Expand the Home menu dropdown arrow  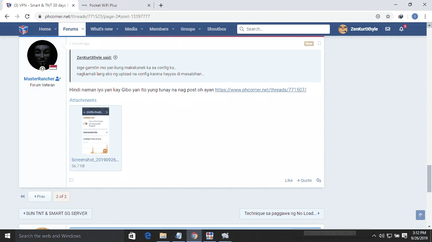tap(55, 29)
